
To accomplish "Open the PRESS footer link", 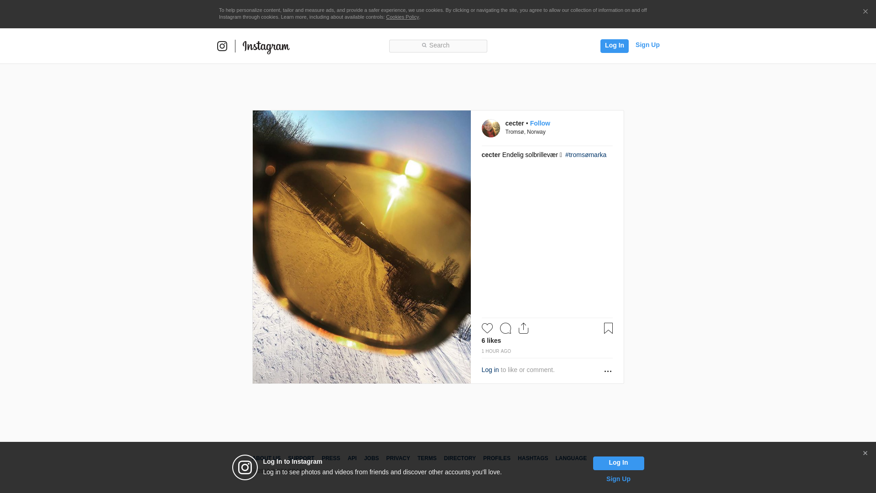I will pos(331,458).
